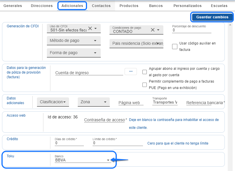
Task: Check Agrupar abono al ingreso por cuenta
Action: [x=144, y=72]
